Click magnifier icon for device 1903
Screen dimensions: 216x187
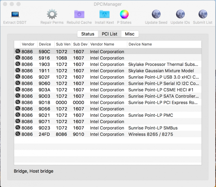(x=18, y=64)
